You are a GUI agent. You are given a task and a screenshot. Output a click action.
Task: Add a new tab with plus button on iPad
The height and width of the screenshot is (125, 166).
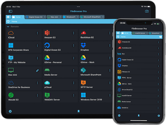pyautogui.click(x=8, y=17)
